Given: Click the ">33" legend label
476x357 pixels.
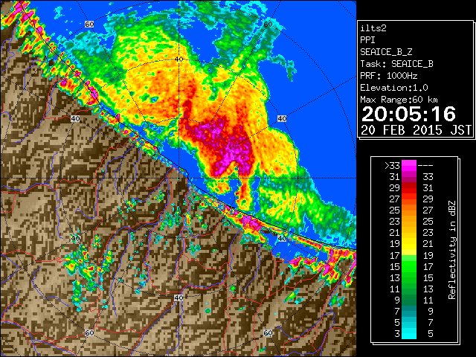Looking at the screenshot, I should pyautogui.click(x=392, y=166).
